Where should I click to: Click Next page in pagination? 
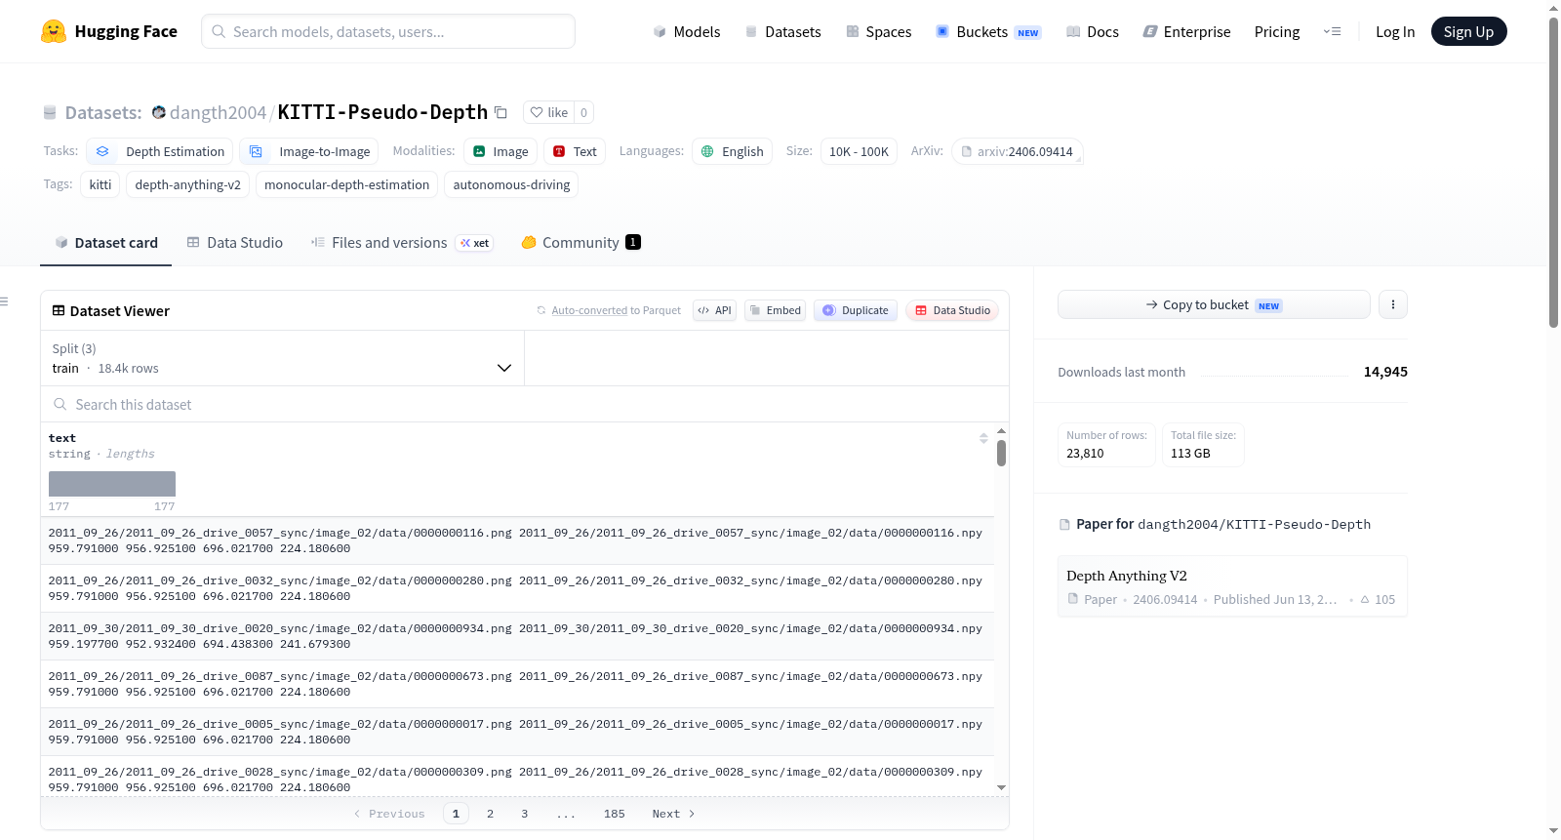click(673, 814)
